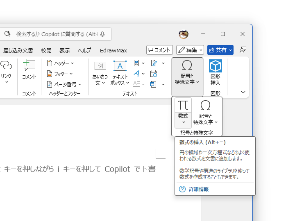Click the object insert icon

(x=153, y=84)
